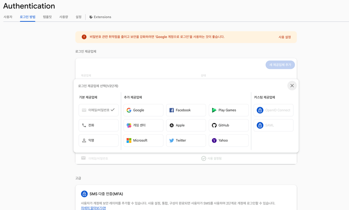Click the Google logo icon

[x=129, y=110]
